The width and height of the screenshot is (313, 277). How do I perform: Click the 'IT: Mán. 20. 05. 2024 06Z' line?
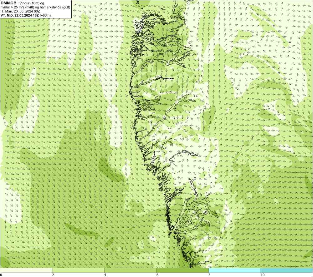[x=20, y=11]
